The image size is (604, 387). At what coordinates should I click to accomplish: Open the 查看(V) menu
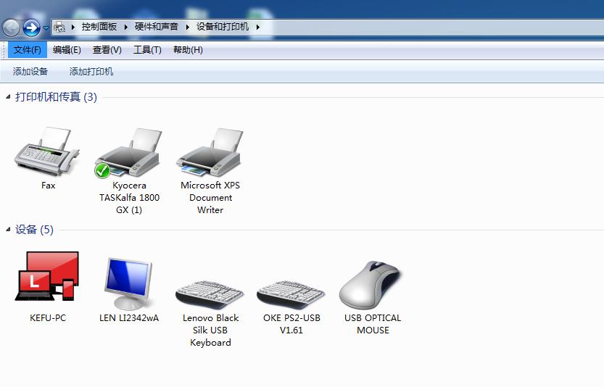(107, 50)
